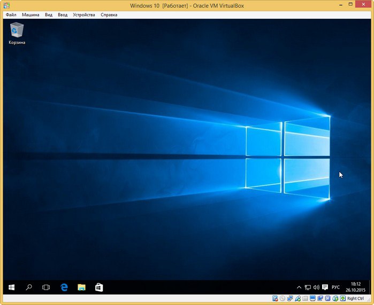The height and width of the screenshot is (305, 374).
Task: Open the Устройства menu
Action: click(84, 15)
